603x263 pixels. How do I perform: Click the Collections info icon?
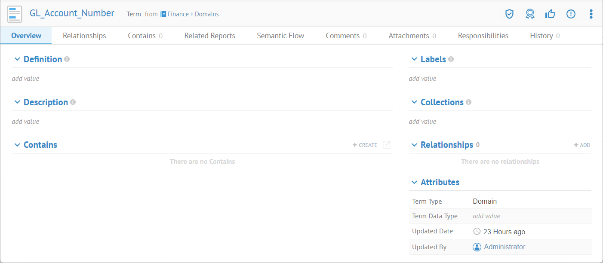pyautogui.click(x=468, y=102)
